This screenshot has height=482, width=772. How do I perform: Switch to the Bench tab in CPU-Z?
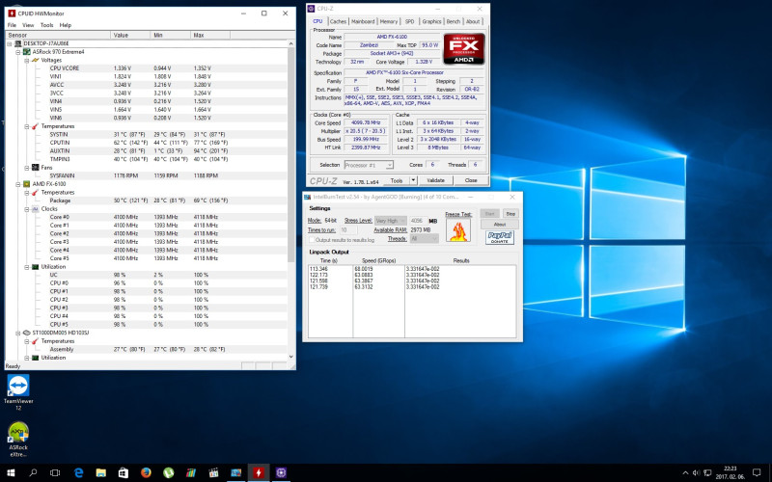tap(454, 21)
